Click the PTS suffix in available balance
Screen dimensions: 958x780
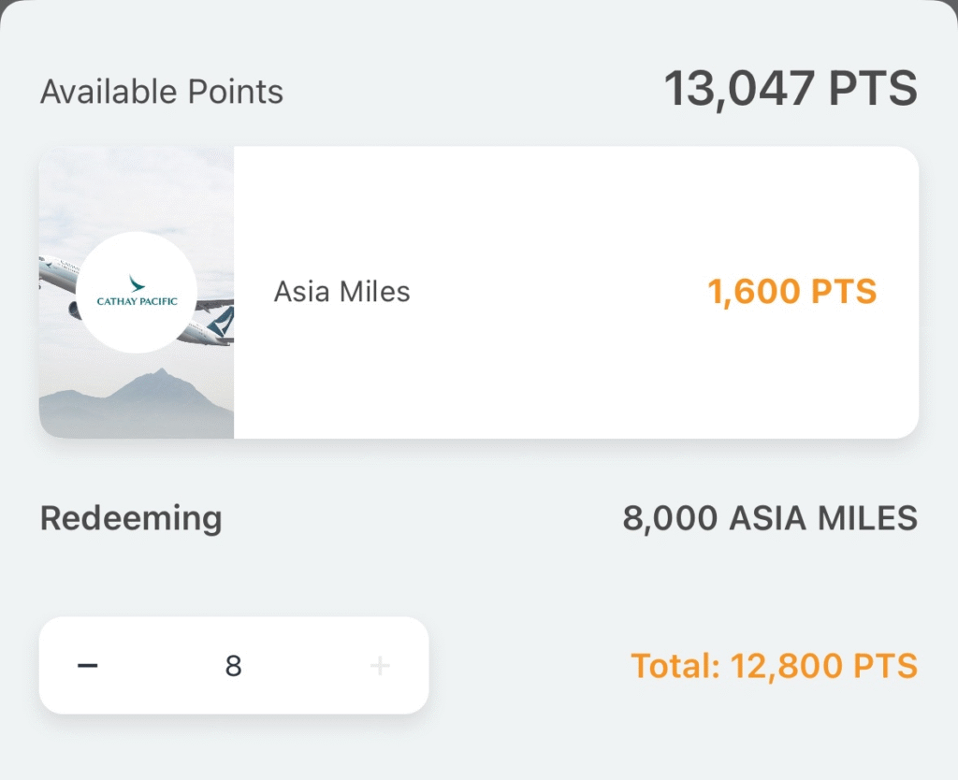click(874, 90)
